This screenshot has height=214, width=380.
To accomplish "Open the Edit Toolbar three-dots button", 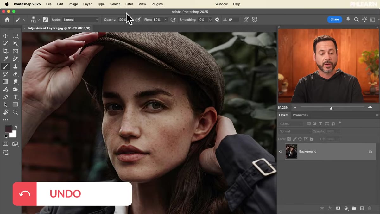I will pyautogui.click(x=5, y=120).
